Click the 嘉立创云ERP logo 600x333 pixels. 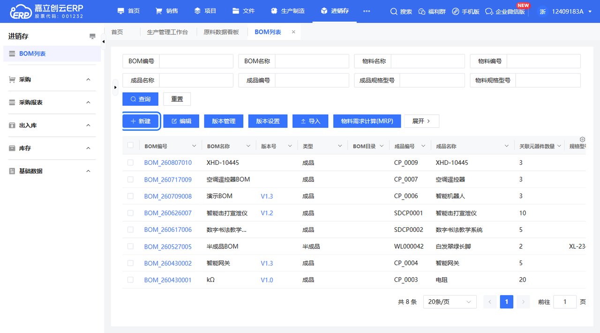pos(46,11)
